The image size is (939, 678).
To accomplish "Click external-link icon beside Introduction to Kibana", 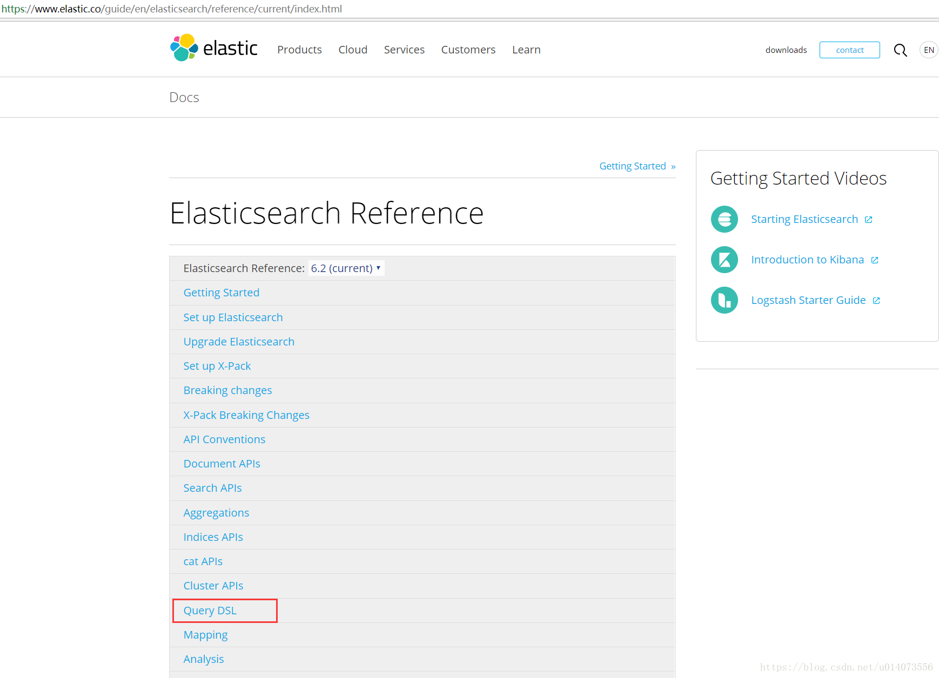I will [x=875, y=260].
